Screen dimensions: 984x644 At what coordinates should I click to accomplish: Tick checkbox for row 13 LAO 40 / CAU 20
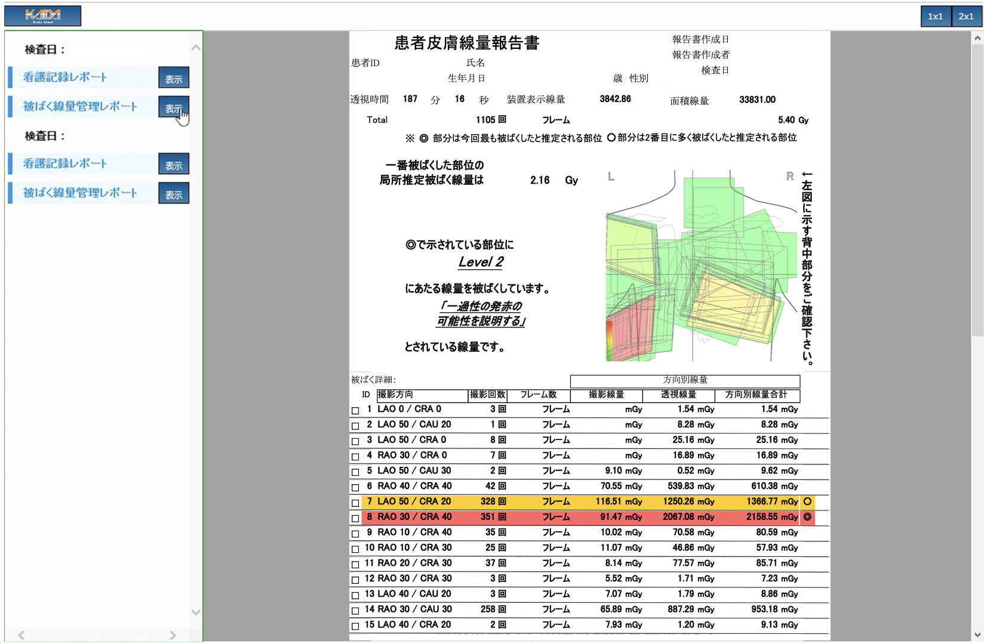355,595
